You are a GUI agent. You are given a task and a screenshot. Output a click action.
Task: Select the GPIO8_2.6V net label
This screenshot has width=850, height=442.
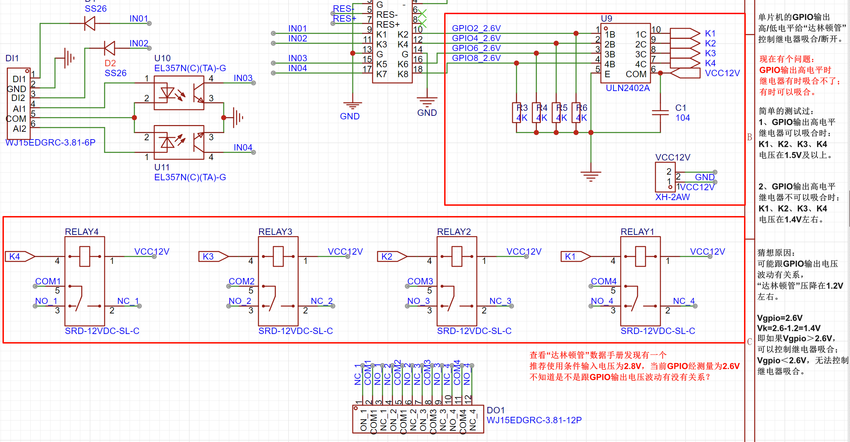476,58
